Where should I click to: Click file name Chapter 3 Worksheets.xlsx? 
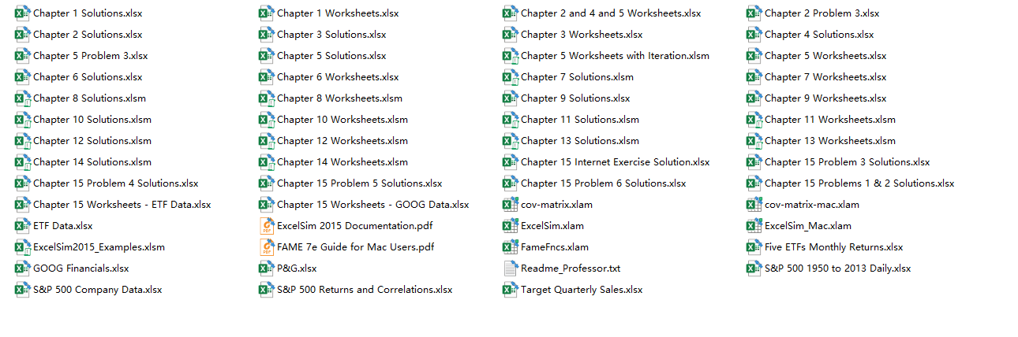[582, 35]
